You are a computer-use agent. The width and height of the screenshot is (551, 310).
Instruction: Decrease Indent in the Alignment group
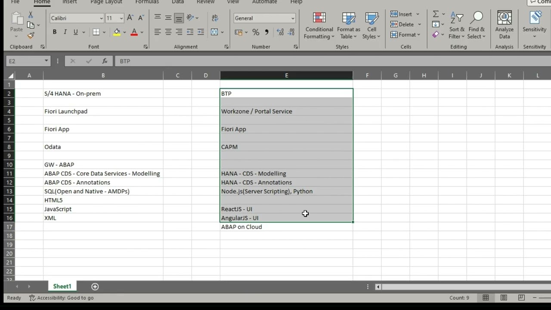[190, 32]
